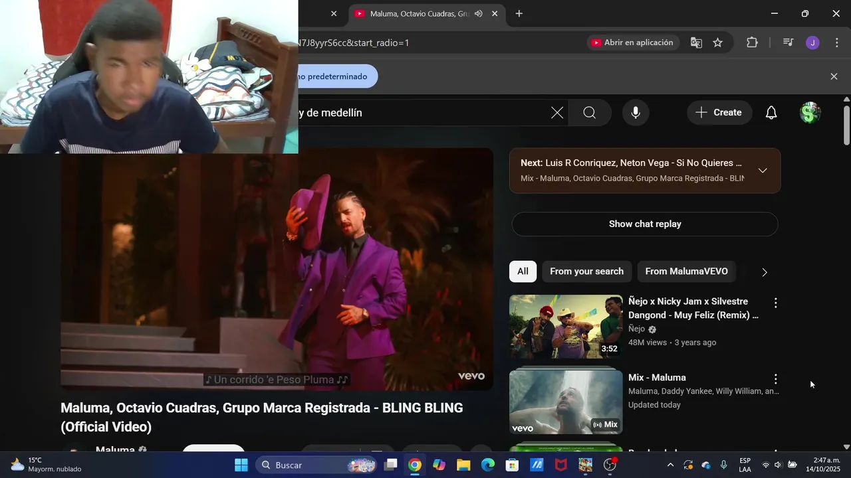Select the From your search chip

pos(586,272)
